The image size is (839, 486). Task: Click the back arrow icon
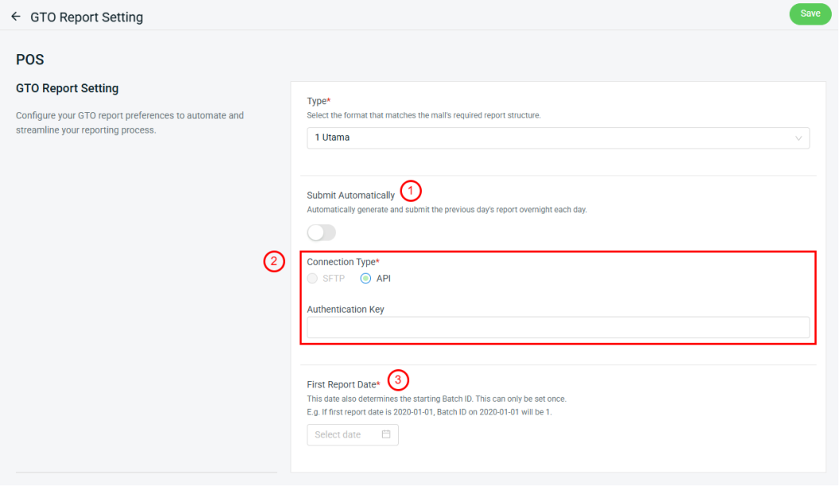[x=16, y=16]
